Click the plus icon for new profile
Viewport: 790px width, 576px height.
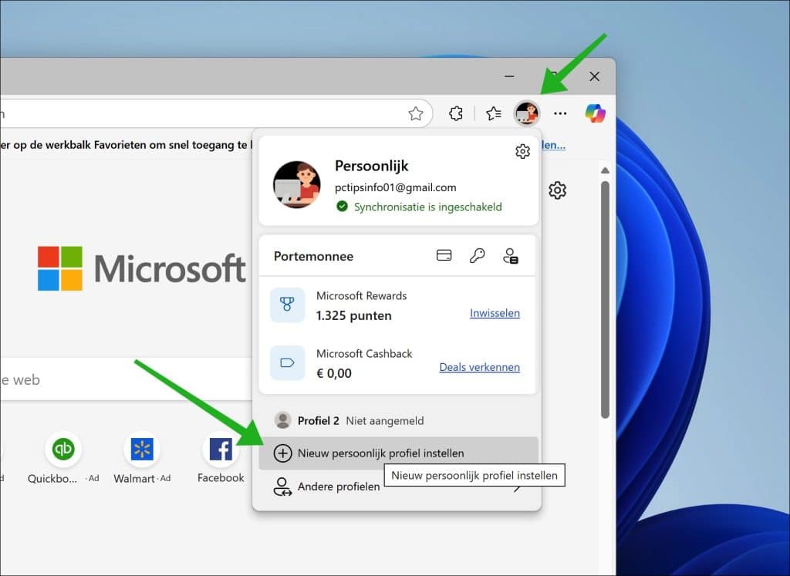point(282,453)
